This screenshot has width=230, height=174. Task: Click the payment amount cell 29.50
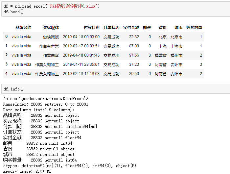click(134, 74)
